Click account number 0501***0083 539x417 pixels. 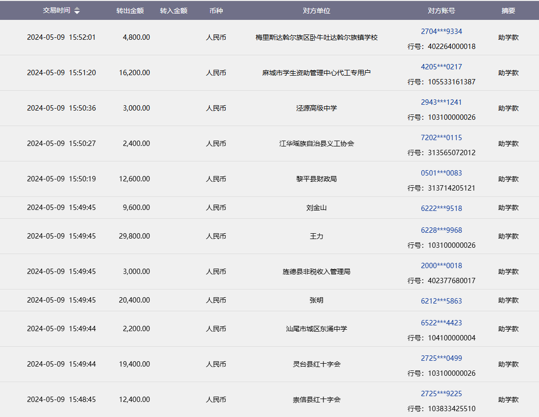tap(441, 173)
